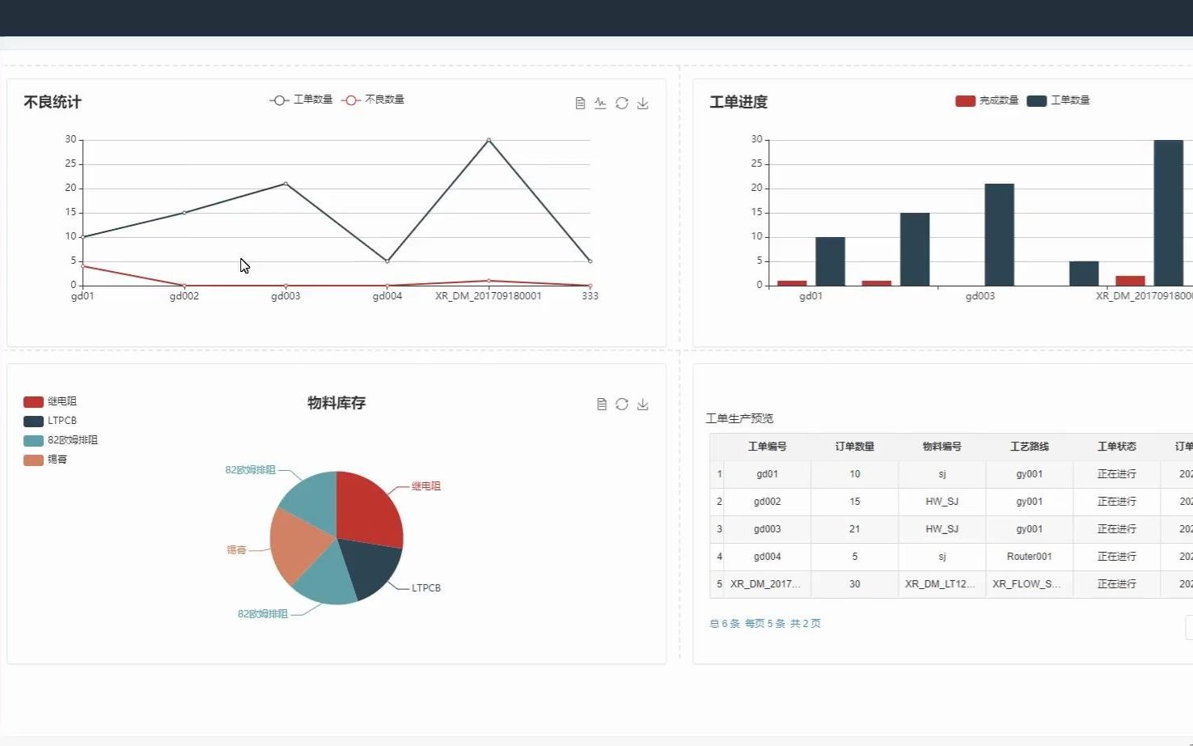
Task: Toggle 工单数量 legend in 工单进度 chart
Action: (x=1058, y=100)
